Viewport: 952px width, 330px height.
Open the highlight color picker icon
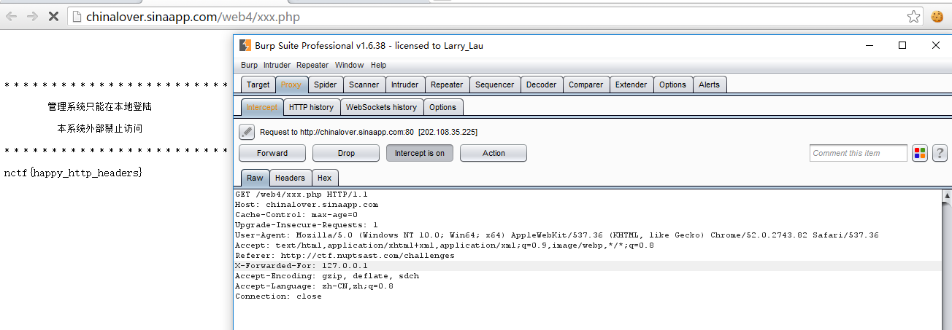pos(920,153)
